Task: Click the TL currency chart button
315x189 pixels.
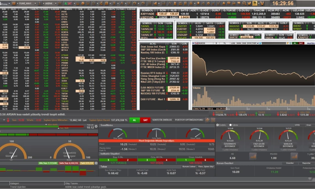Action: click(x=224, y=43)
